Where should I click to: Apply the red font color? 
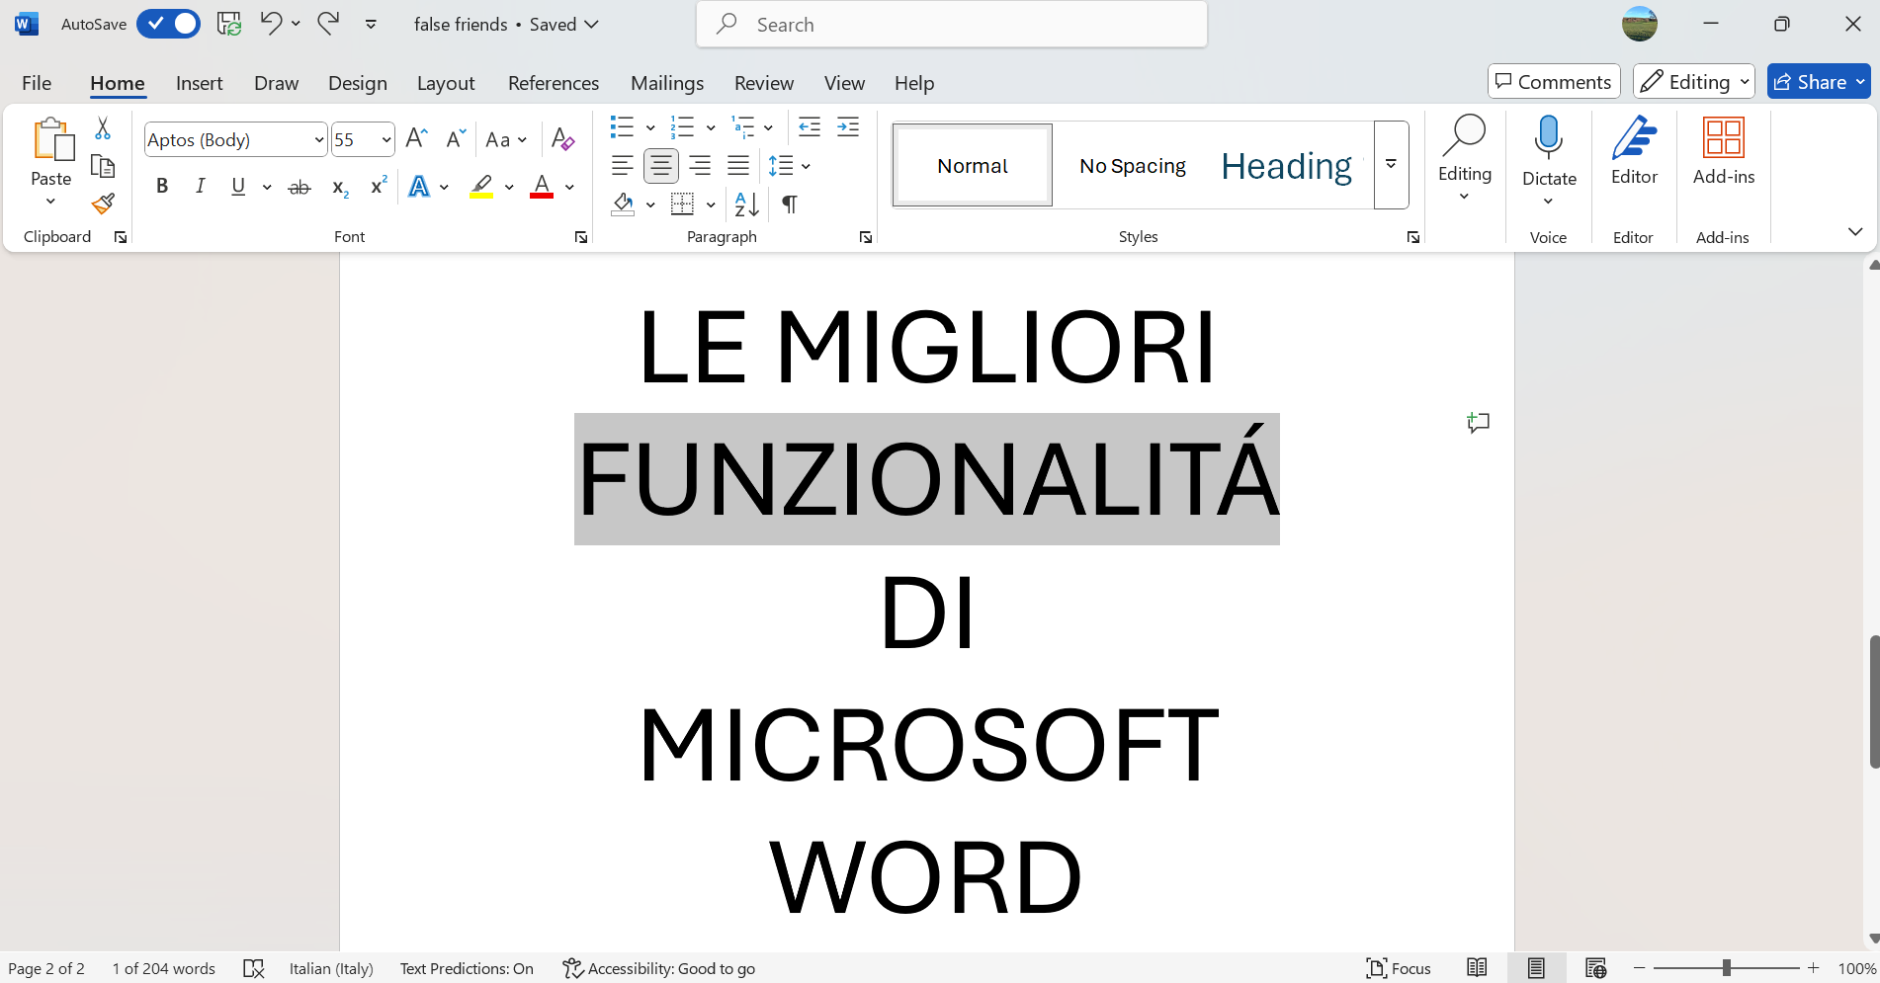click(542, 187)
